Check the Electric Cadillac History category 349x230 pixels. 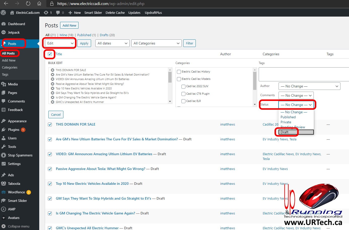[x=179, y=72]
